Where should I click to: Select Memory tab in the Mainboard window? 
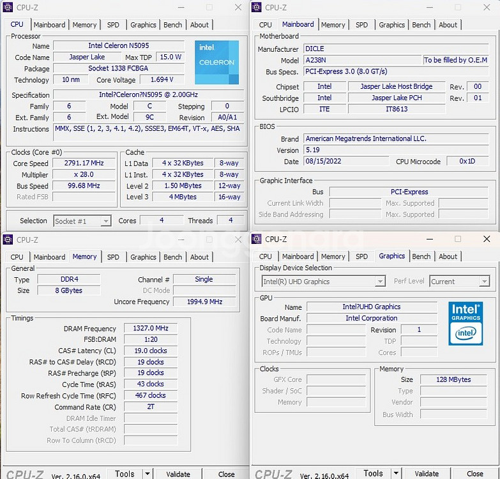333,25
